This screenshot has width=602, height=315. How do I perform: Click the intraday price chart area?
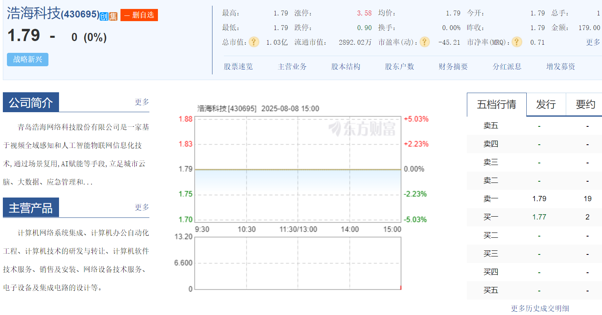click(x=298, y=169)
